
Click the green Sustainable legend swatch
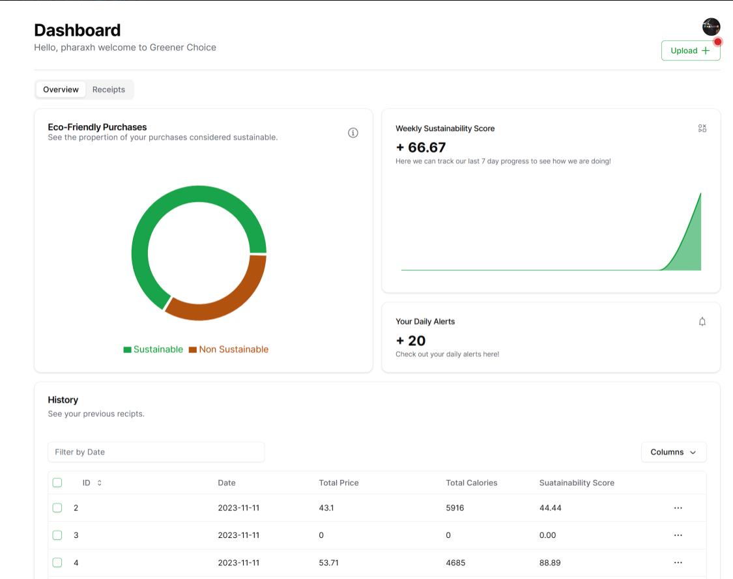tap(127, 350)
